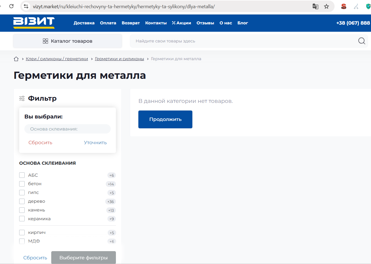
Task: Open the О нас page
Action: 226,23
